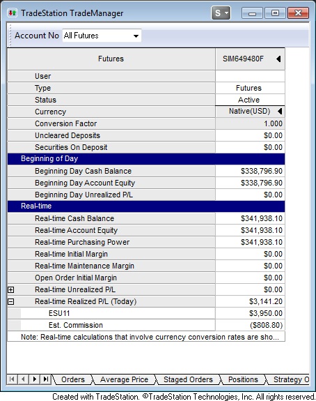Click the TradeStation app icon in title bar

13,13
